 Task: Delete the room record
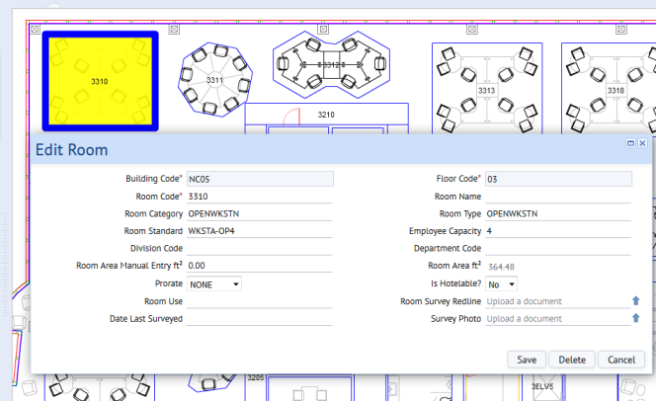(571, 360)
